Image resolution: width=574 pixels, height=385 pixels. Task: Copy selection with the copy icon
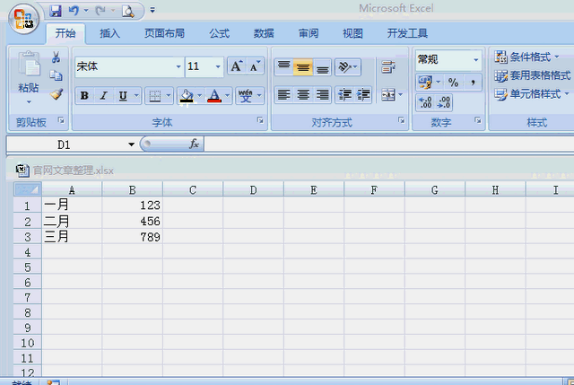click(56, 75)
